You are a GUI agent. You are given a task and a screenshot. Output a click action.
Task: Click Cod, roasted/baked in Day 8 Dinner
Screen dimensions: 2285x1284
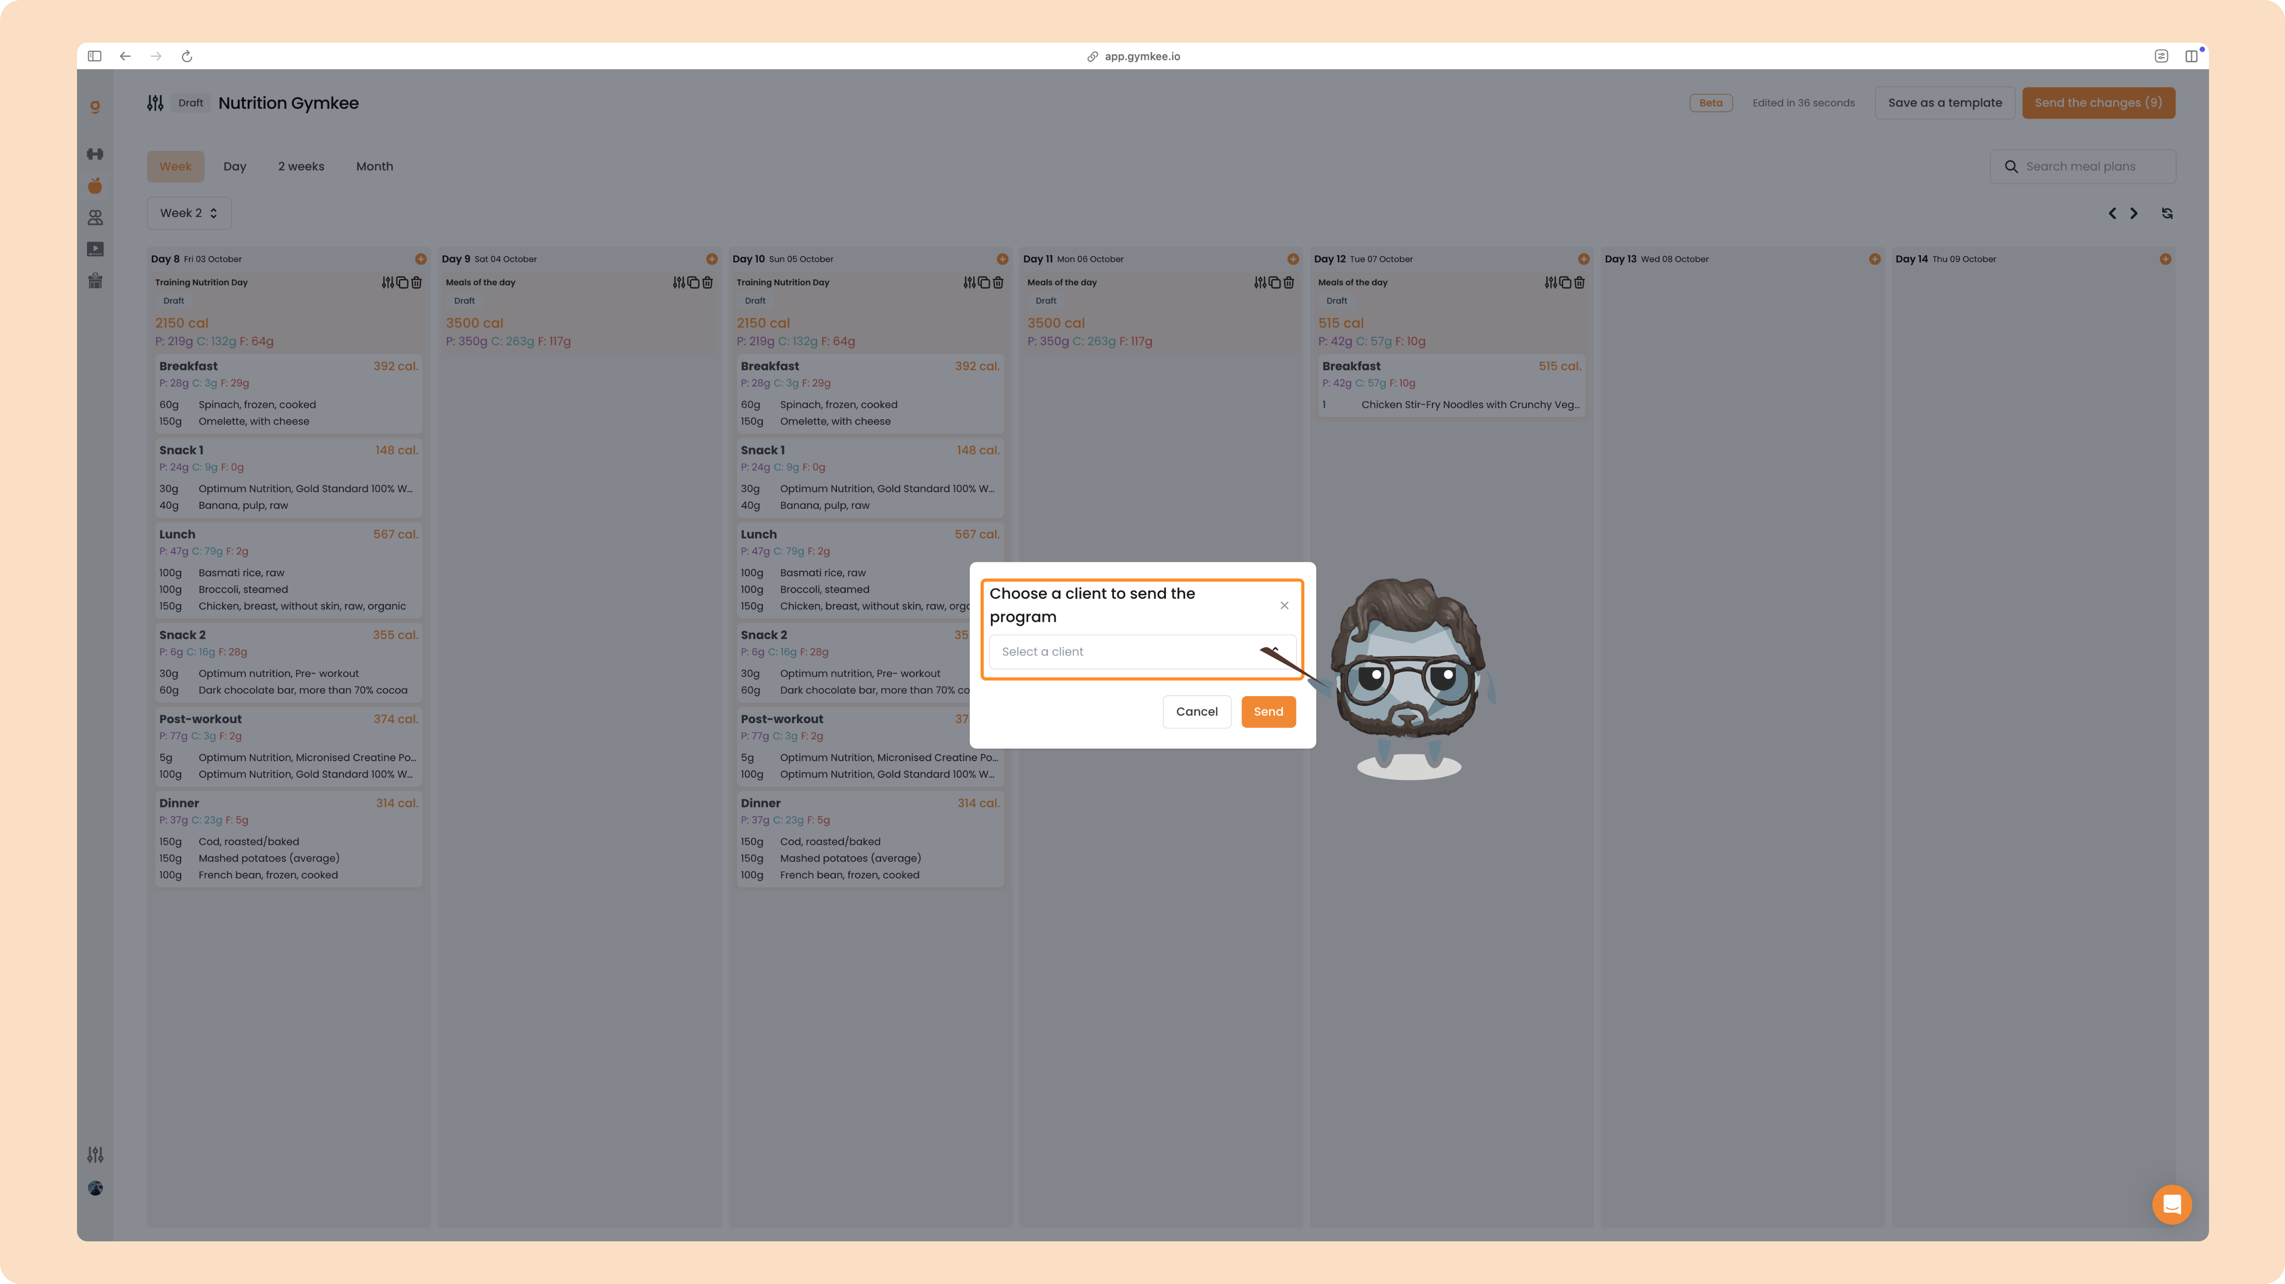click(248, 841)
